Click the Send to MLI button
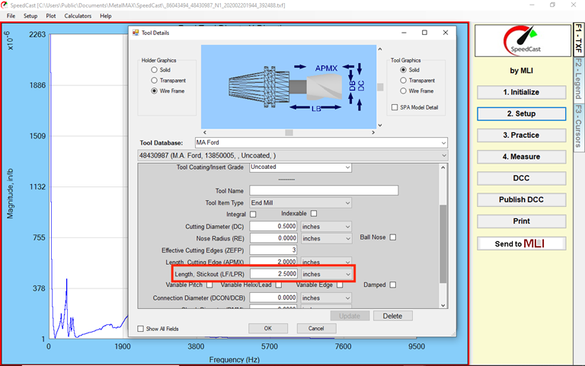The image size is (585, 366). [521, 243]
